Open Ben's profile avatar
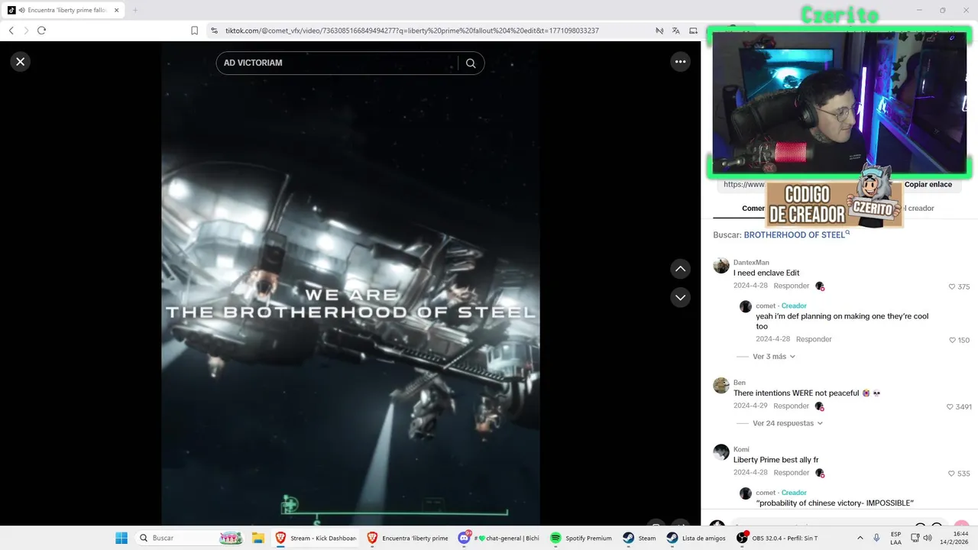This screenshot has width=978, height=550. click(x=721, y=385)
